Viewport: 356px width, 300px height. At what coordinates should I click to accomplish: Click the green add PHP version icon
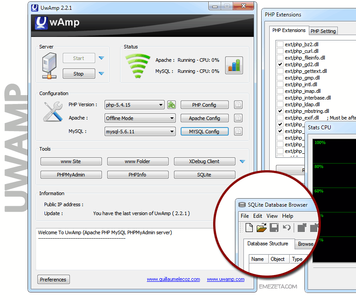click(x=171, y=105)
